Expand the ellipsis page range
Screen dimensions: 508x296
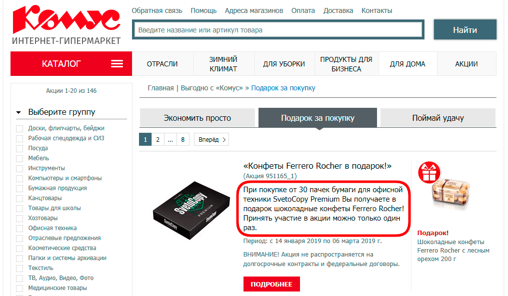(x=170, y=139)
